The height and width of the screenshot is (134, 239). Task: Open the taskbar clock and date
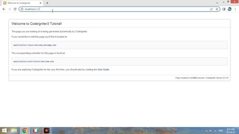pos(231,131)
